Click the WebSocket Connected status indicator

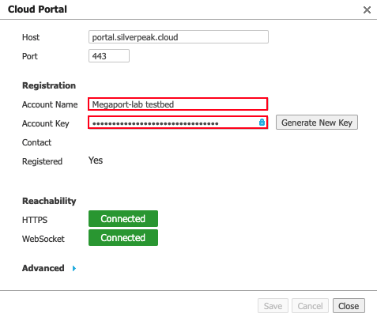click(x=123, y=237)
